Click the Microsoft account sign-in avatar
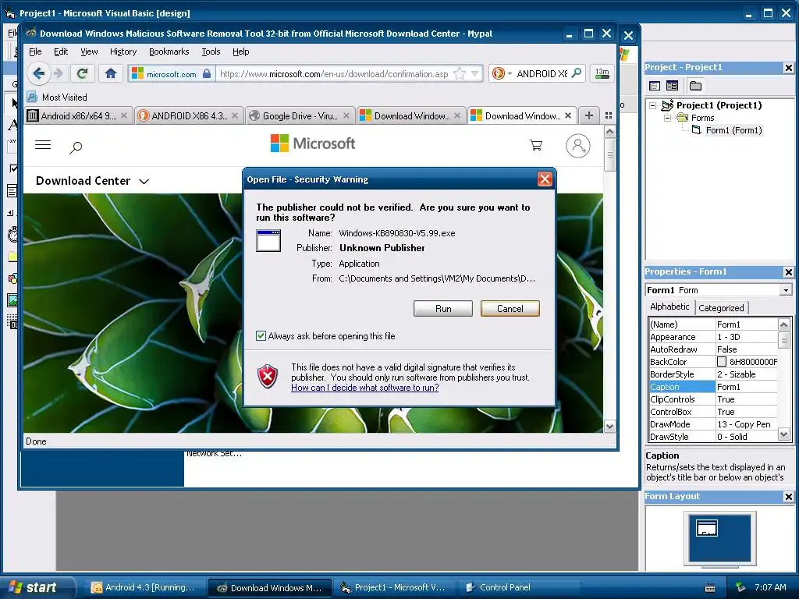Viewport: 799px width, 599px height. [x=578, y=146]
